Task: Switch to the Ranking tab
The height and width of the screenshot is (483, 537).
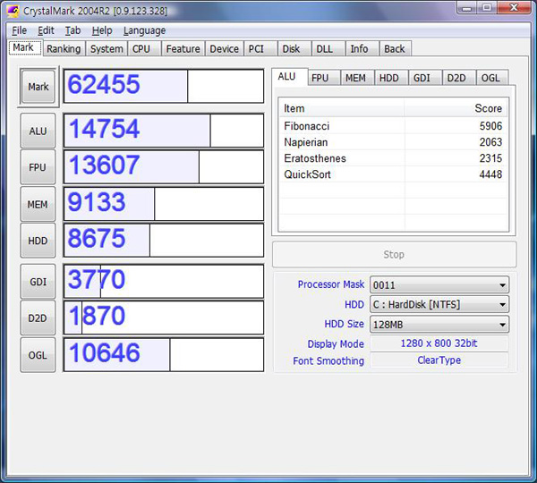Action: click(x=64, y=48)
